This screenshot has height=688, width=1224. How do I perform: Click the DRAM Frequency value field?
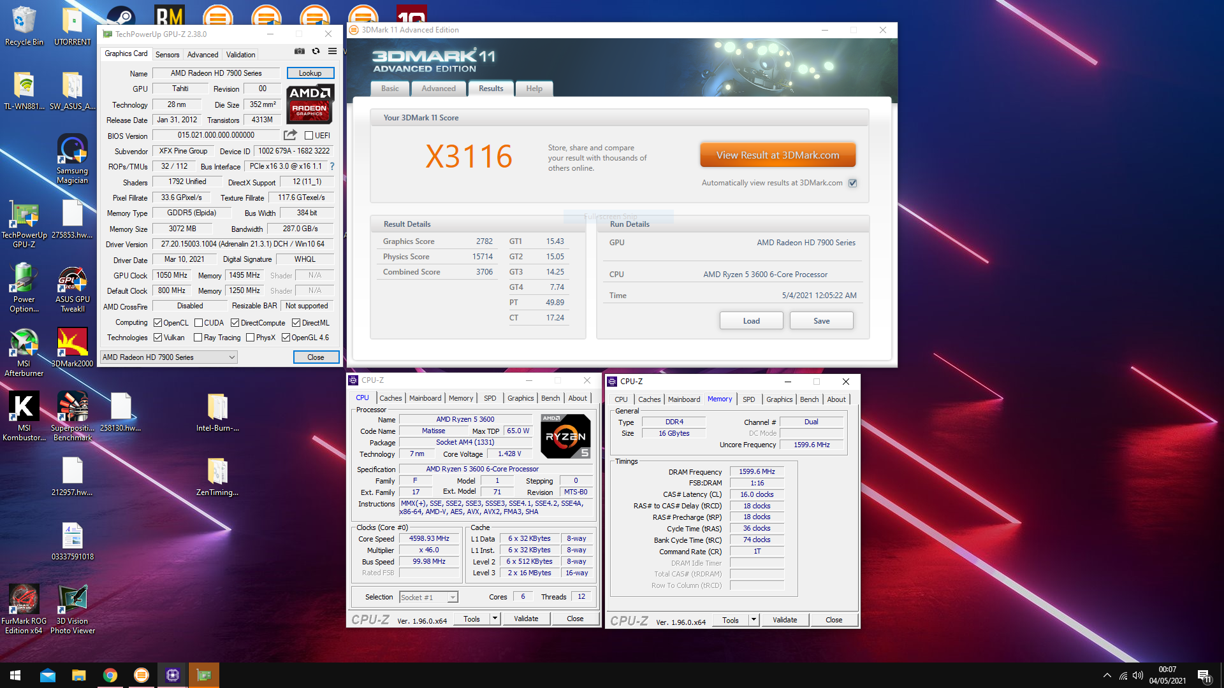coord(757,472)
